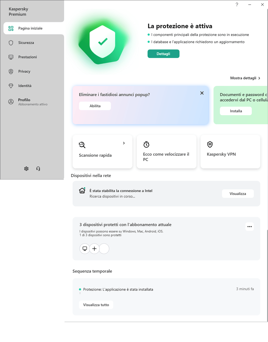Click the Scansione rapida magnifier icon

point(82,144)
